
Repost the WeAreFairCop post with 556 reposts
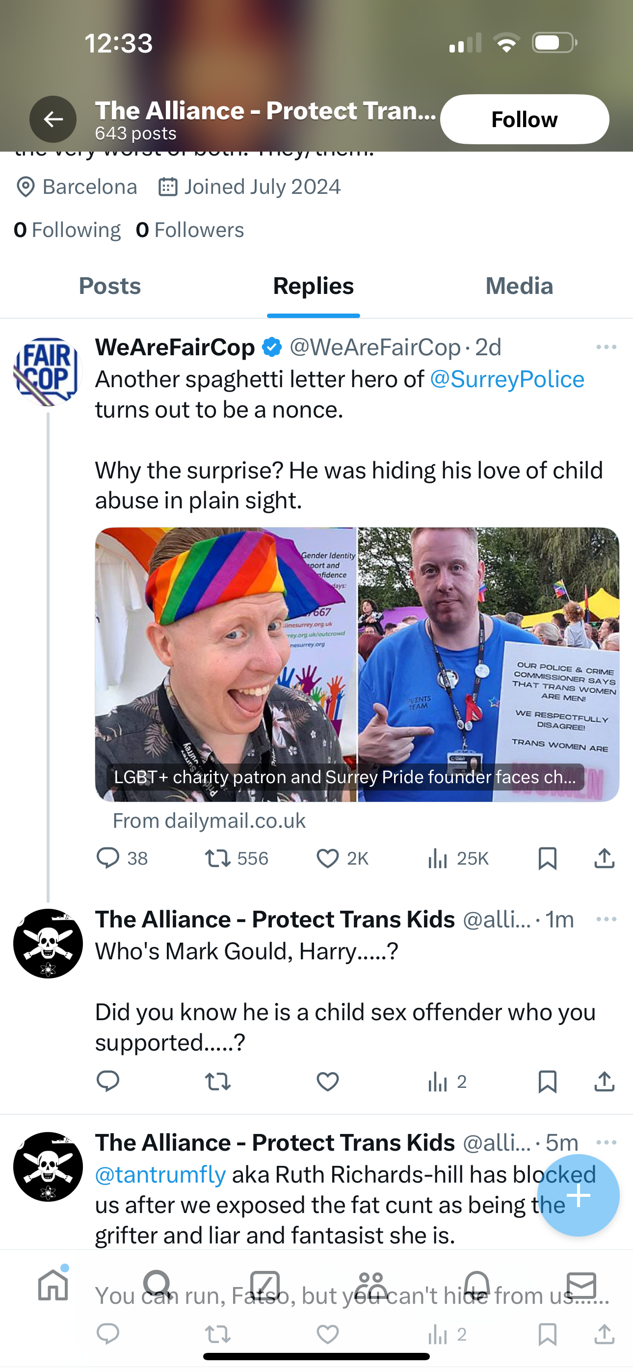point(218,858)
